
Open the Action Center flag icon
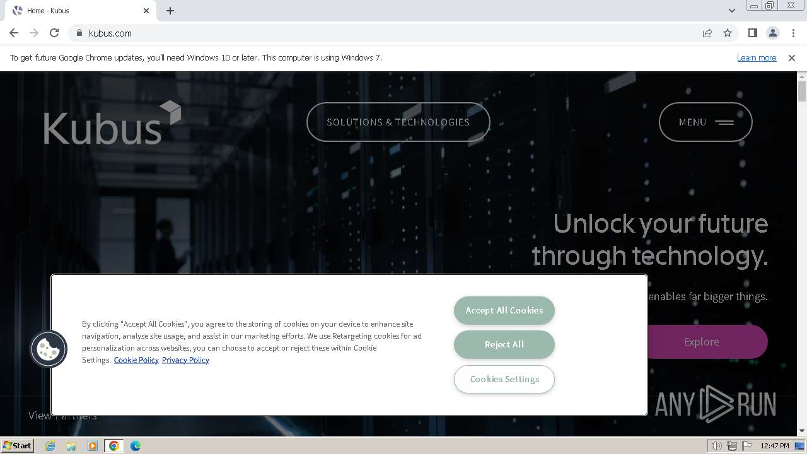click(x=747, y=446)
